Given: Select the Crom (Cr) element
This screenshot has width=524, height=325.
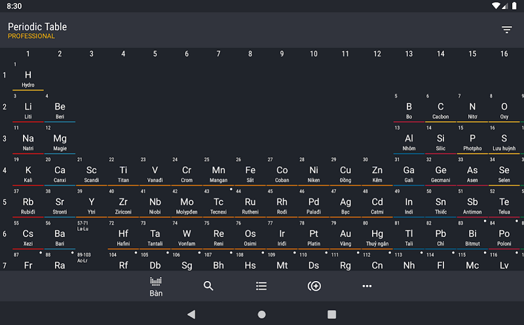Looking at the screenshot, I should point(187,171).
